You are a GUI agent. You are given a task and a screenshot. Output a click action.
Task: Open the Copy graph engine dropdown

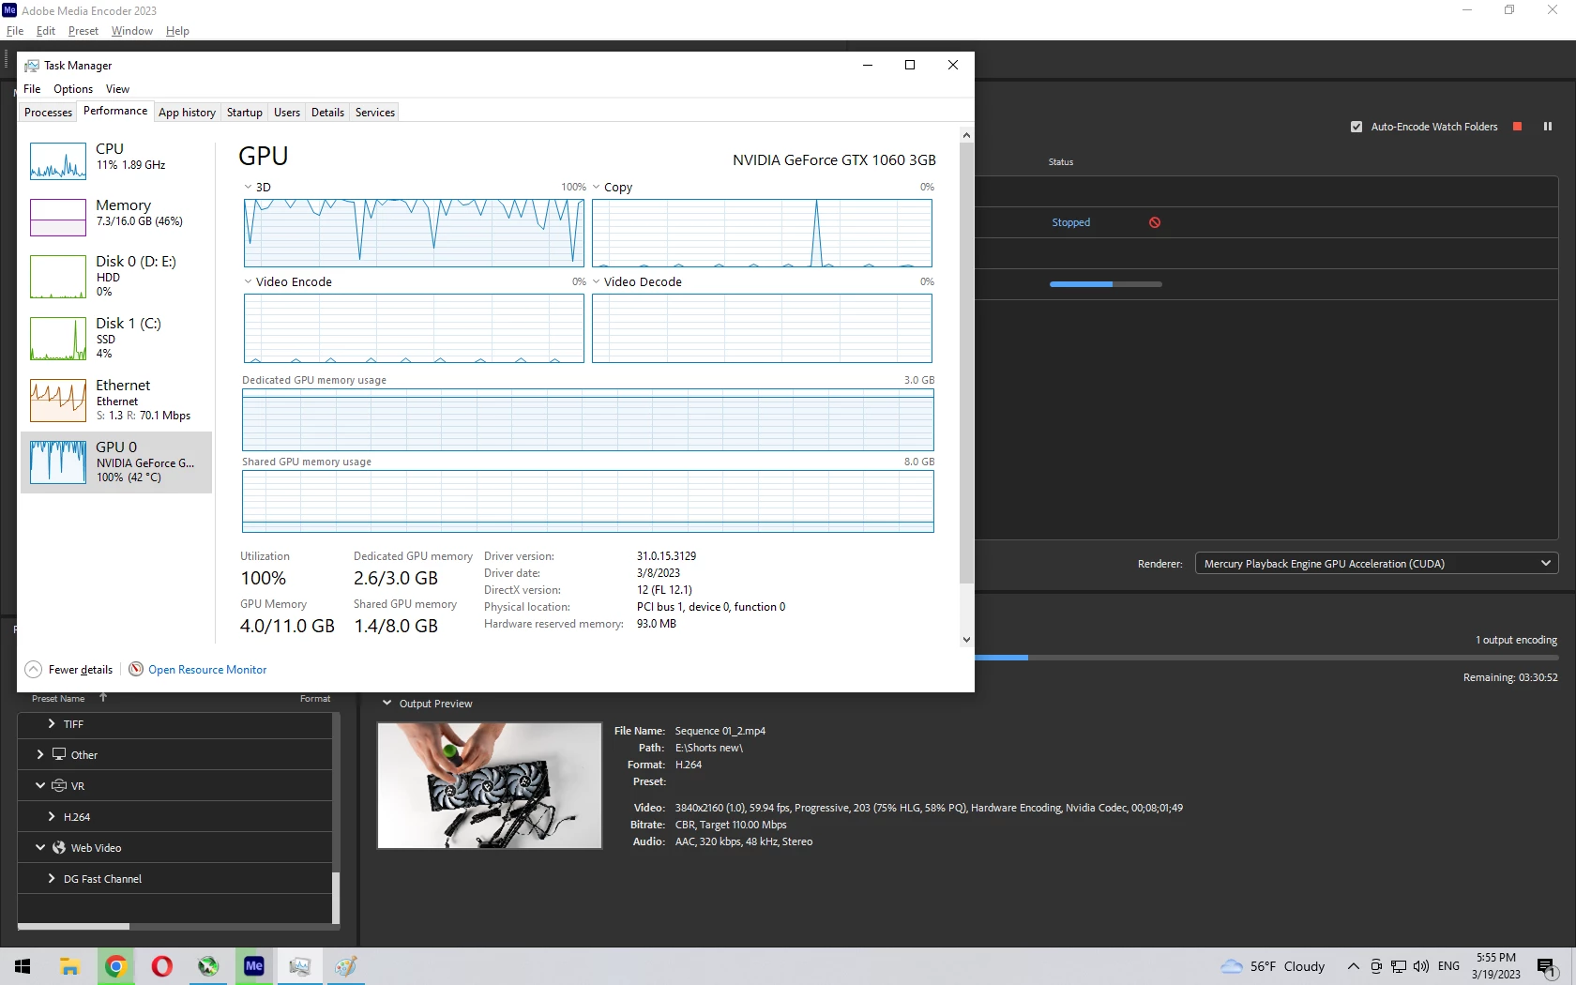pyautogui.click(x=597, y=187)
